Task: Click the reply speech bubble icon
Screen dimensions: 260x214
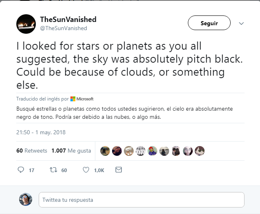Action: click(x=21, y=170)
